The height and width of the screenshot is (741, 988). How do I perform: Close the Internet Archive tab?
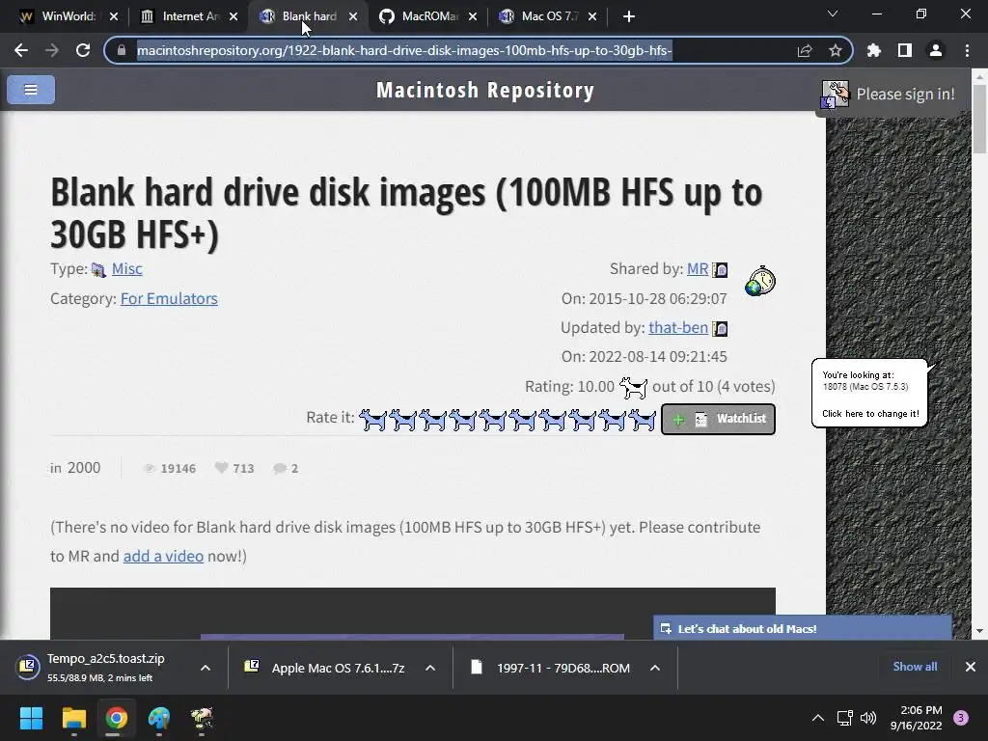click(233, 16)
